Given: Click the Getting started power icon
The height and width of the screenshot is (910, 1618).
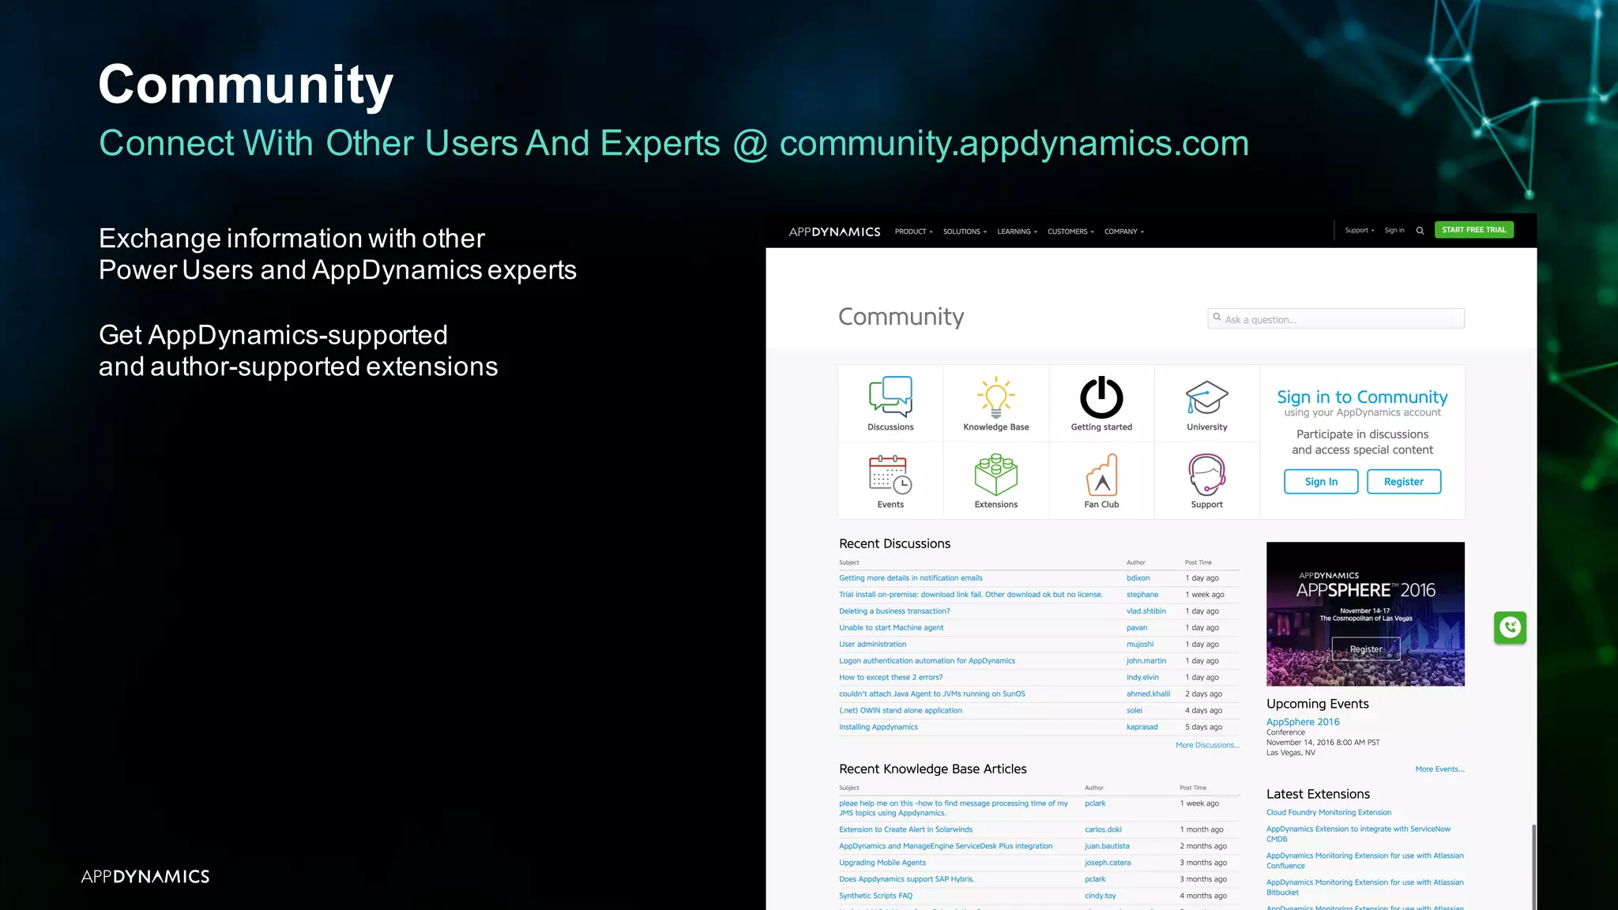Looking at the screenshot, I should coord(1101,397).
